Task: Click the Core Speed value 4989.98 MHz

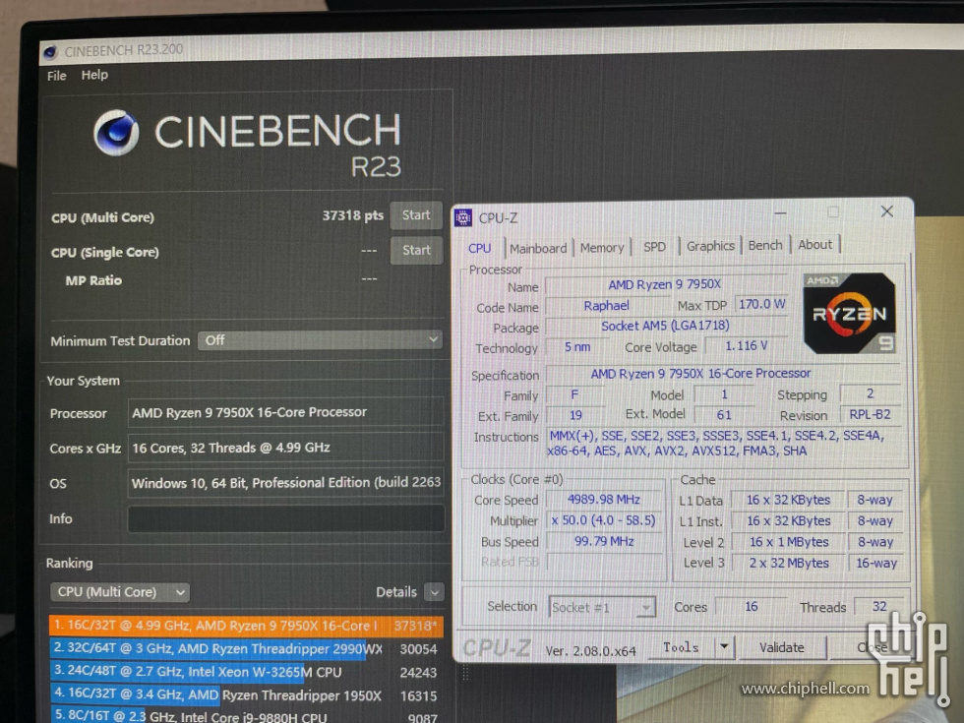Action: 604,500
